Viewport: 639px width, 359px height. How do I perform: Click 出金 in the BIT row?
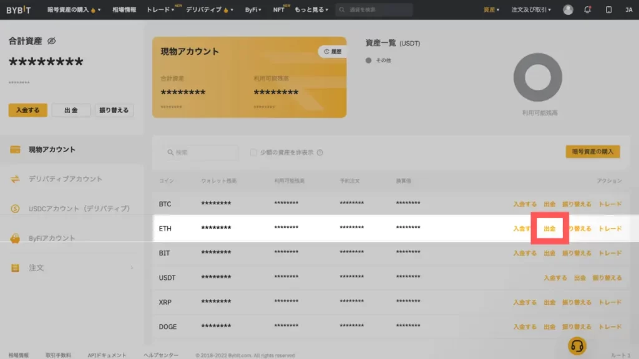tap(549, 253)
